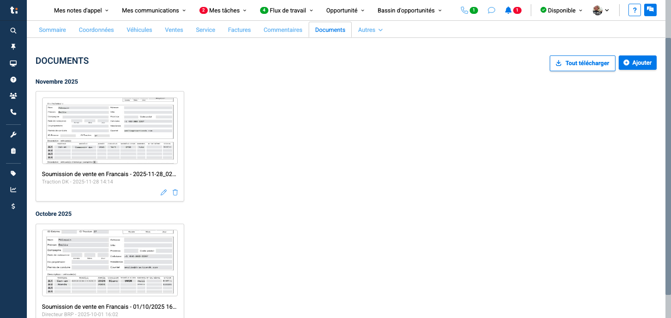
Task: Open the dollar sign sidebar icon
Action: (x=13, y=206)
